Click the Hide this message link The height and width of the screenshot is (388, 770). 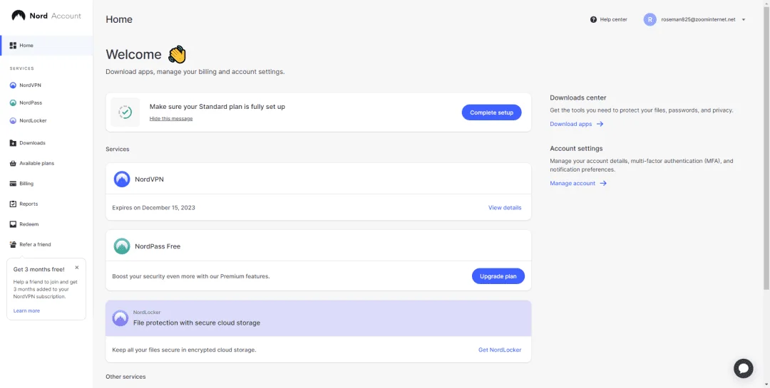coord(171,119)
